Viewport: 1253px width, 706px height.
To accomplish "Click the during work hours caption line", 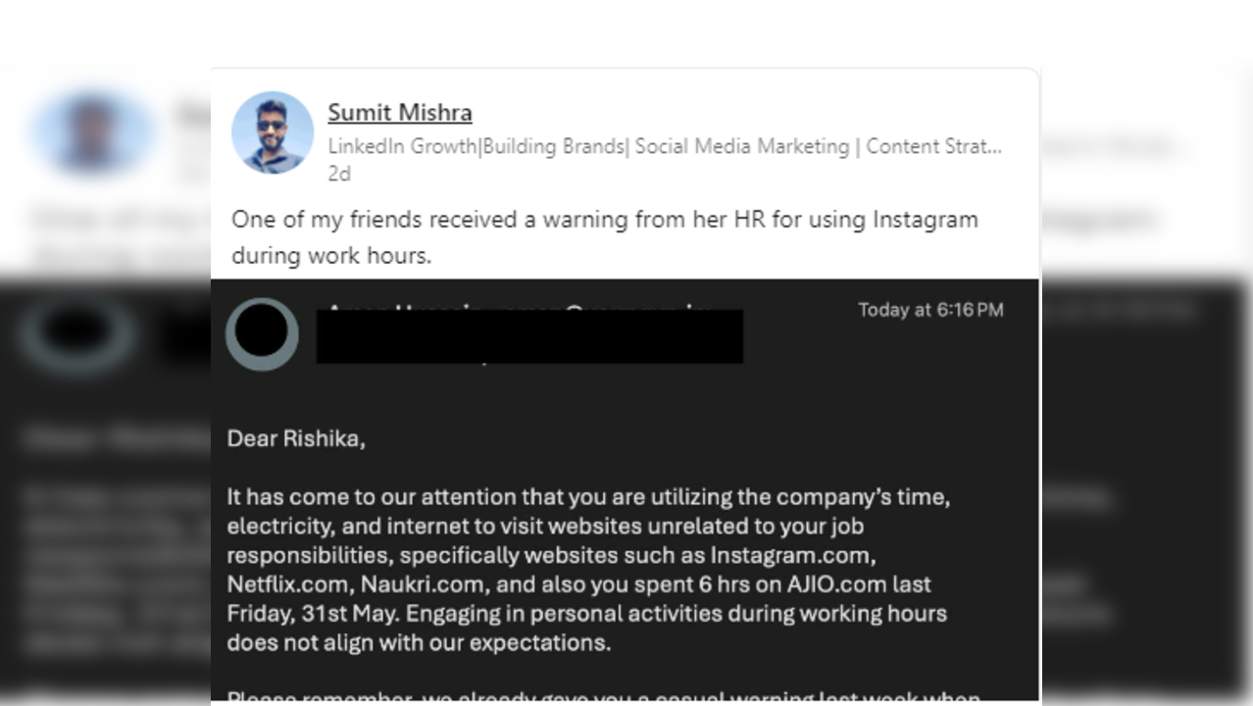I will 331,255.
